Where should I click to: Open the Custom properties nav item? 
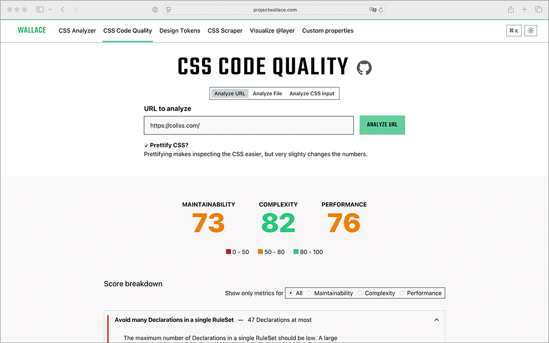pos(328,31)
